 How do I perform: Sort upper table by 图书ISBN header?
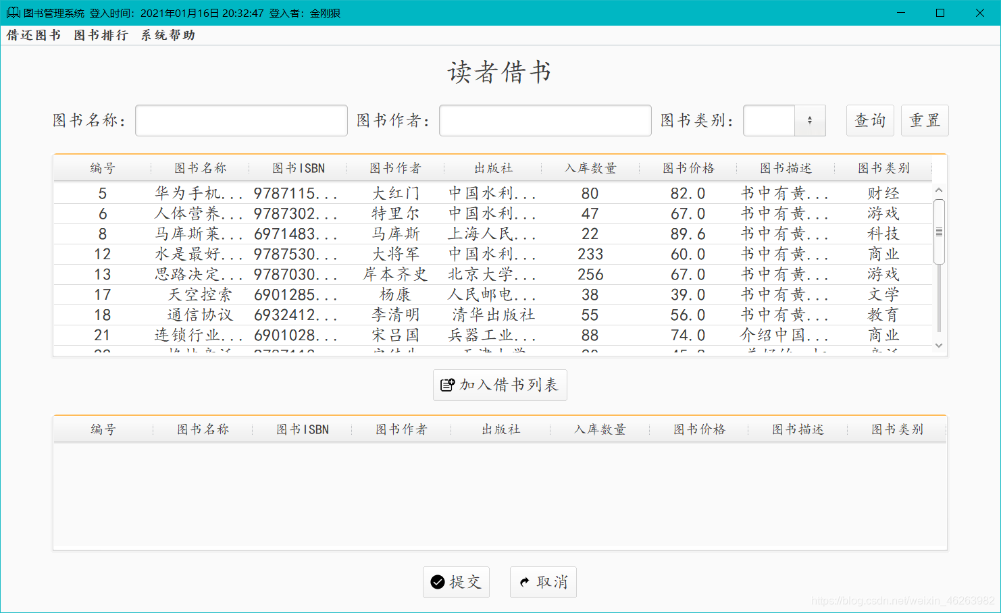298,168
